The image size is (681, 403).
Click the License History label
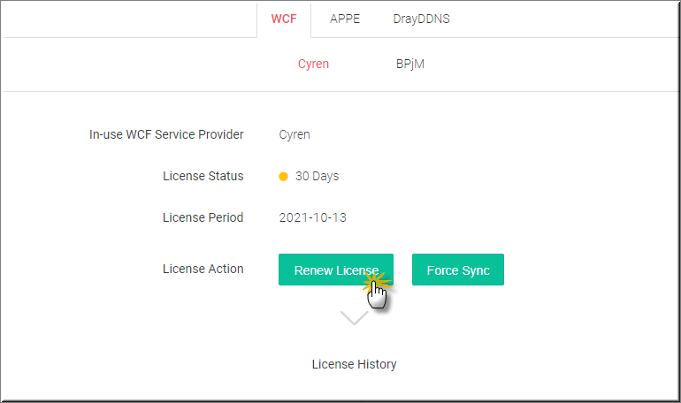[x=354, y=364]
